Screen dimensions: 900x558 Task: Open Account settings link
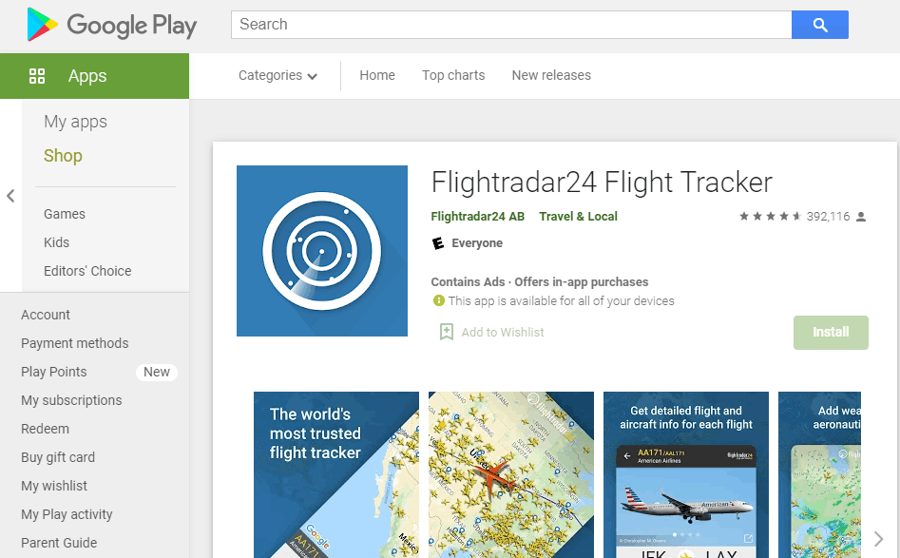click(46, 315)
